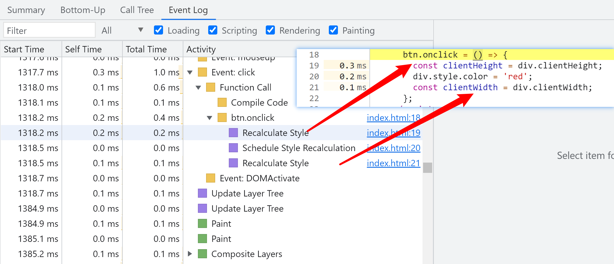Viewport: 614px width, 264px height.
Task: Click the 1317.7 ms start time cell
Action: click(38, 72)
